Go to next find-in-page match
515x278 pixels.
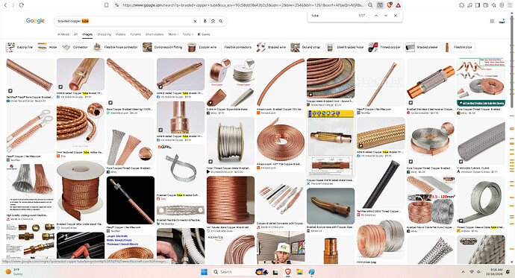click(x=386, y=16)
